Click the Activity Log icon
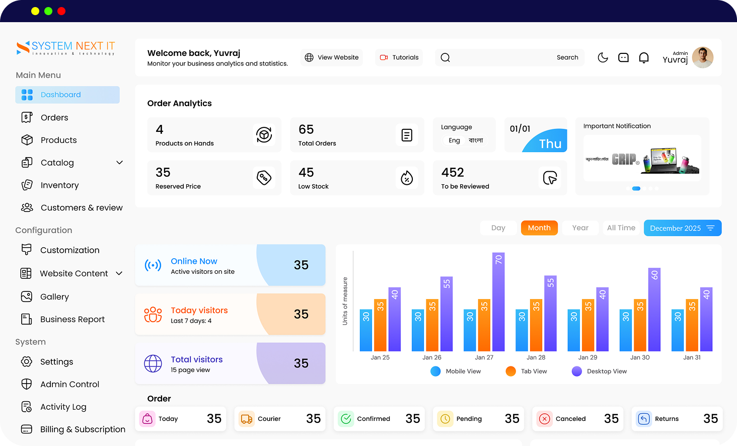 pyautogui.click(x=27, y=406)
